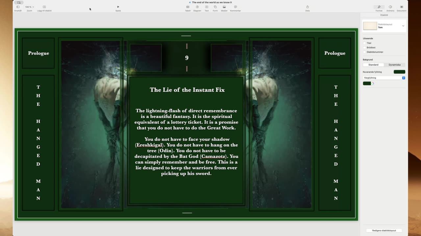This screenshot has width=421, height=236.
Task: Click the window tab overview icon top-left
Action: coord(19,2)
